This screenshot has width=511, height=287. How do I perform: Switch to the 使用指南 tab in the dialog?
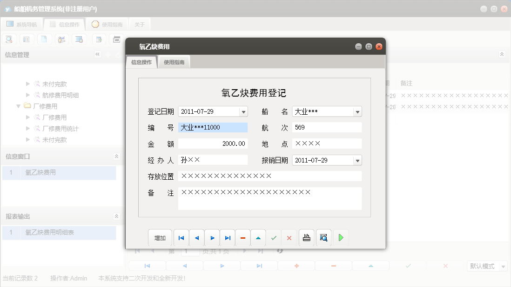174,61
